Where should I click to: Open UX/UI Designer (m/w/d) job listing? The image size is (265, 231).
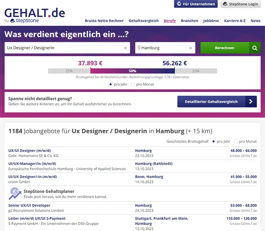click(x=30, y=151)
